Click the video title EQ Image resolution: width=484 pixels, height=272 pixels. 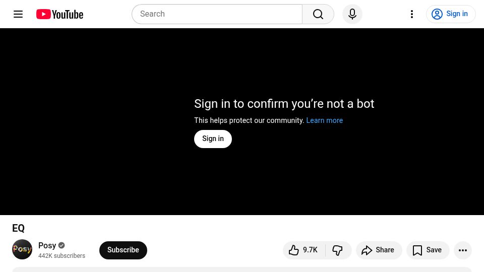tap(18, 228)
